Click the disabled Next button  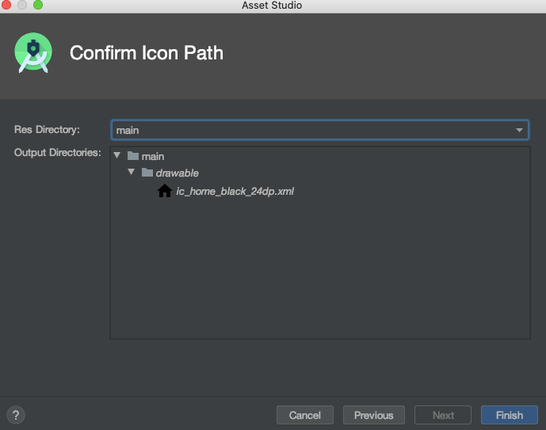[443, 415]
